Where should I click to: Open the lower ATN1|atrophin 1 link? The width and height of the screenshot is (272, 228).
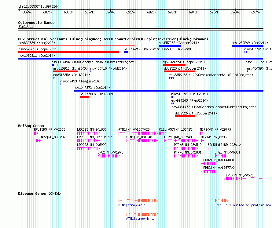tap(140, 219)
